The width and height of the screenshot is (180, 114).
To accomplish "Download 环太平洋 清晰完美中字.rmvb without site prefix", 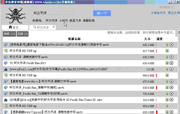I will [x=167, y=57].
